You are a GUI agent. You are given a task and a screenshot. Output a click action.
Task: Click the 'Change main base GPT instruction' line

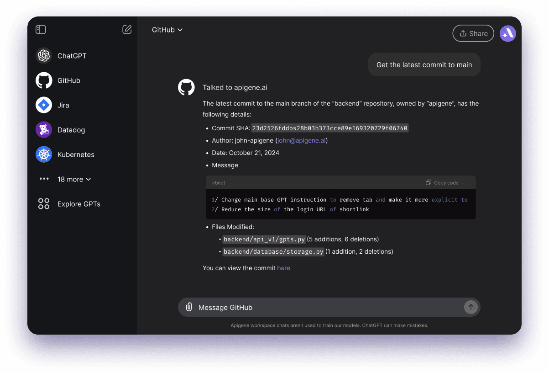coord(340,200)
